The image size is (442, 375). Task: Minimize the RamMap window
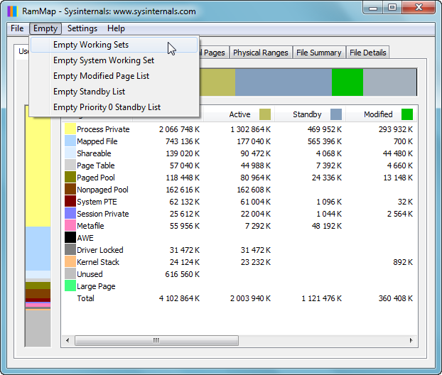373,8
